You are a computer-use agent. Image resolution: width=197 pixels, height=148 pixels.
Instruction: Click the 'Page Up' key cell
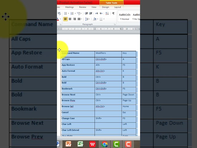coord(129,102)
